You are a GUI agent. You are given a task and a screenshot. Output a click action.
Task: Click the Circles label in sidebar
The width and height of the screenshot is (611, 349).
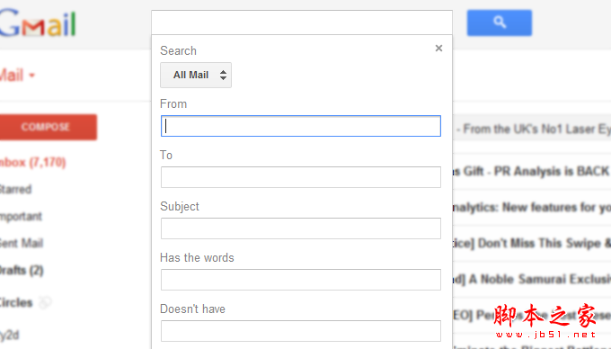pyautogui.click(x=16, y=302)
